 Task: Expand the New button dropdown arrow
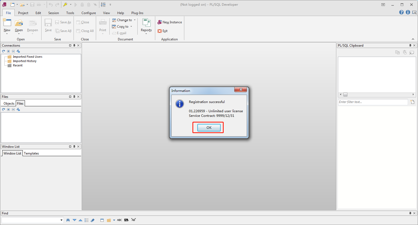click(x=7, y=34)
